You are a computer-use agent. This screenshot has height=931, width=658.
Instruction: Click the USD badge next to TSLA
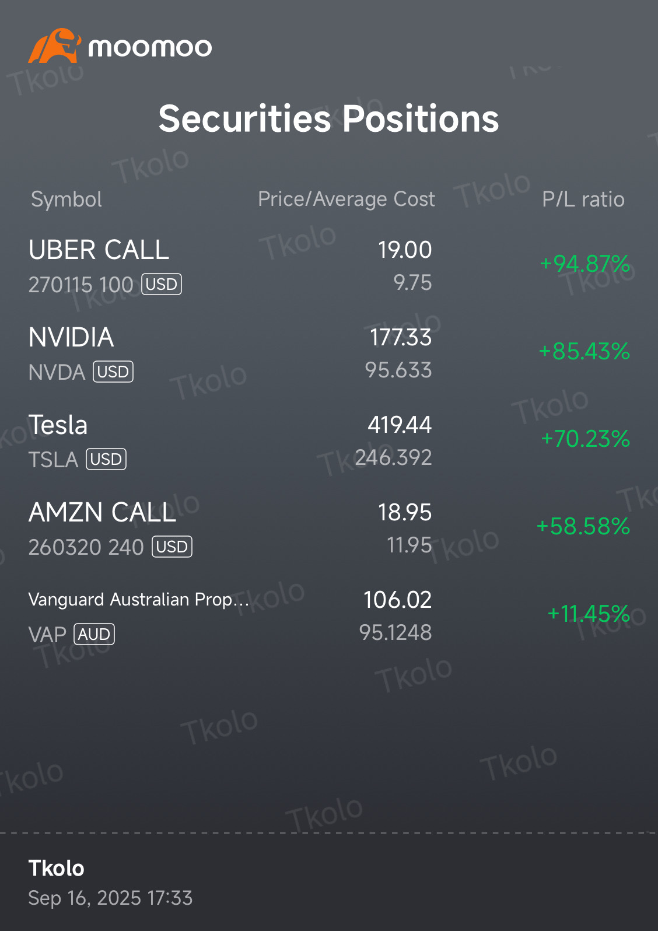(106, 460)
